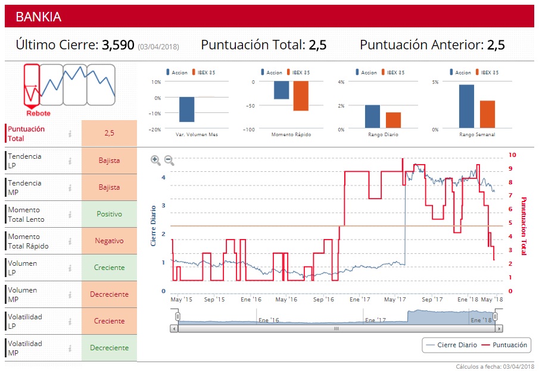Image resolution: width=539 pixels, height=374 pixels.
Task: Select the Creciente value for Volatilidad LP
Action: [x=110, y=321]
